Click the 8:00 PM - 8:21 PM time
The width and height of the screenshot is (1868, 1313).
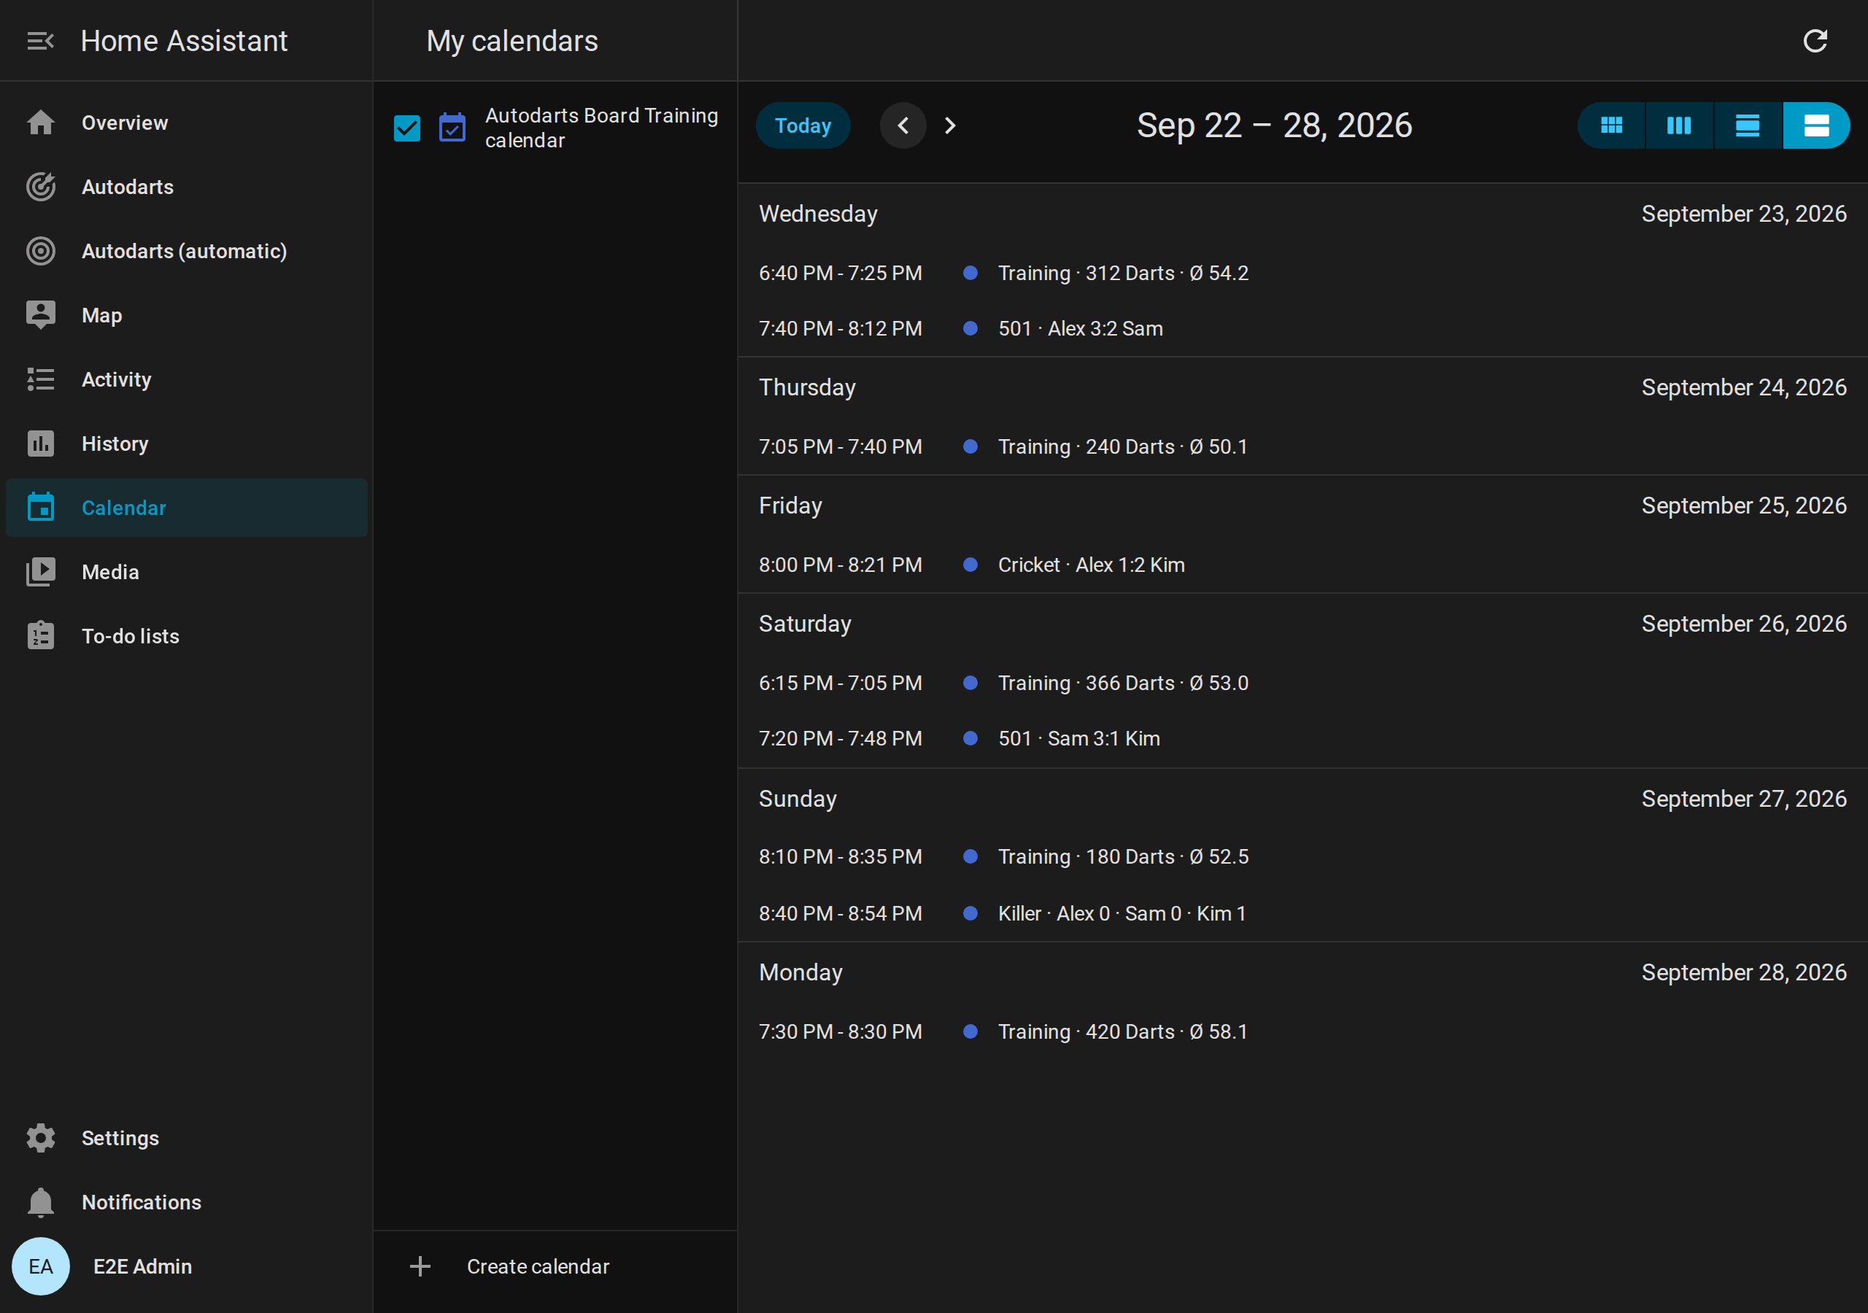(841, 565)
